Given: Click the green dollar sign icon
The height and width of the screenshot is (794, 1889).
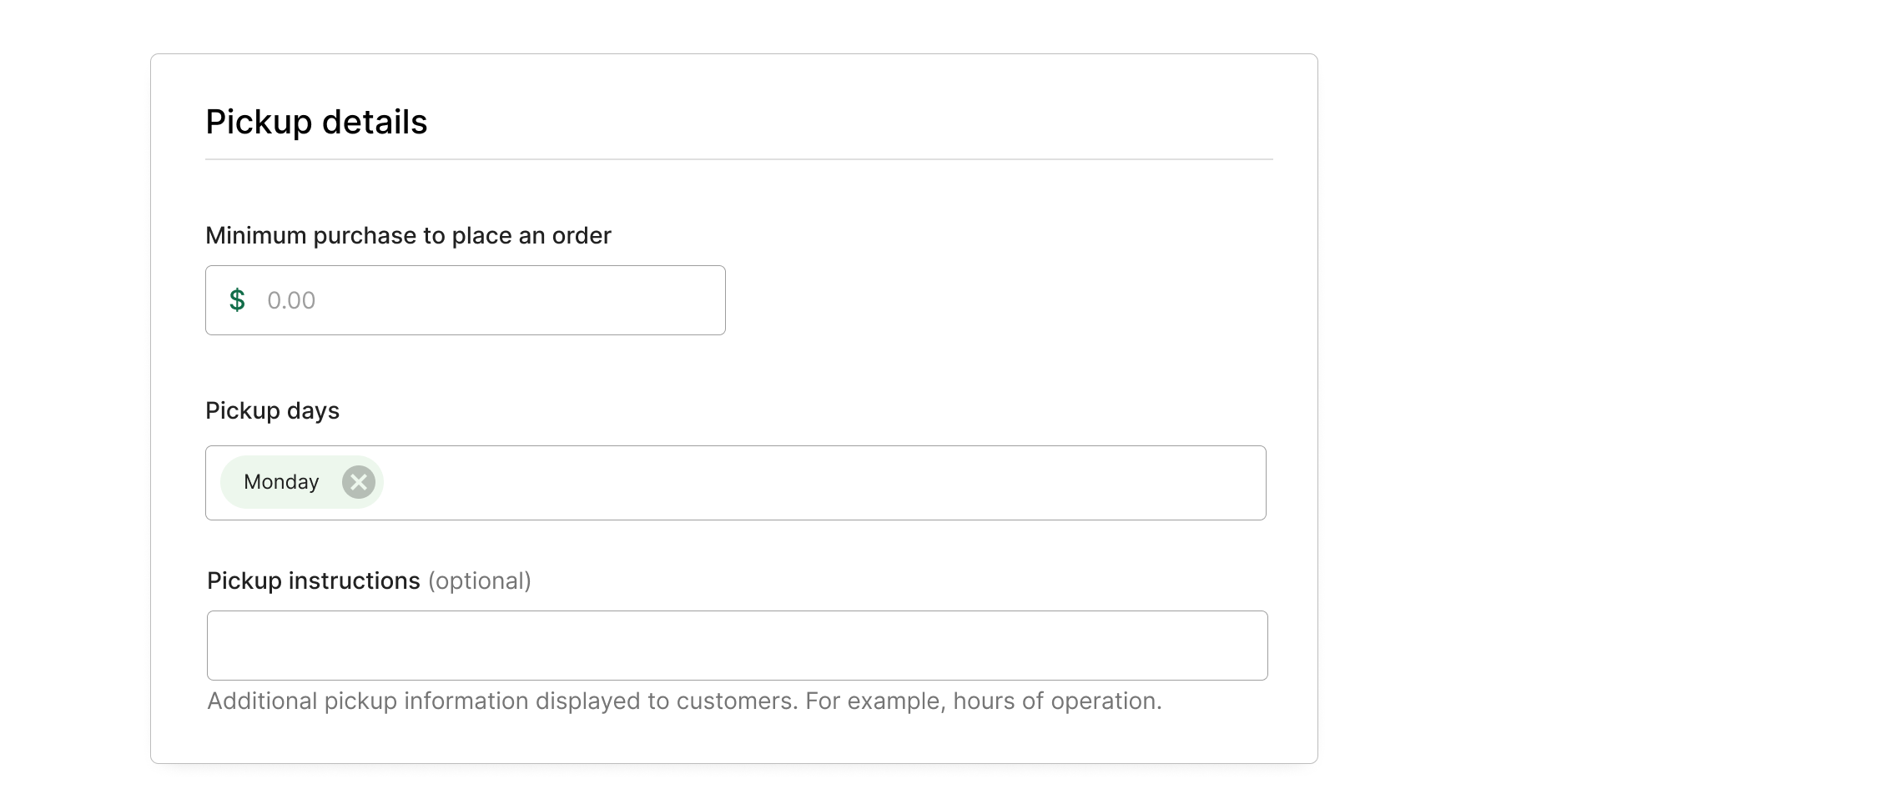Looking at the screenshot, I should click(x=237, y=300).
